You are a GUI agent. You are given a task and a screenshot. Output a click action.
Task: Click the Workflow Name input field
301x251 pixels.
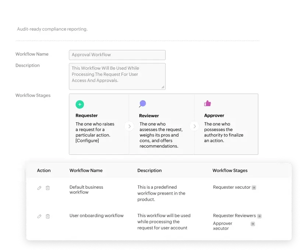click(117, 55)
